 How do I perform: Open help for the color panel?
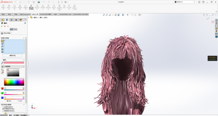click(25, 23)
